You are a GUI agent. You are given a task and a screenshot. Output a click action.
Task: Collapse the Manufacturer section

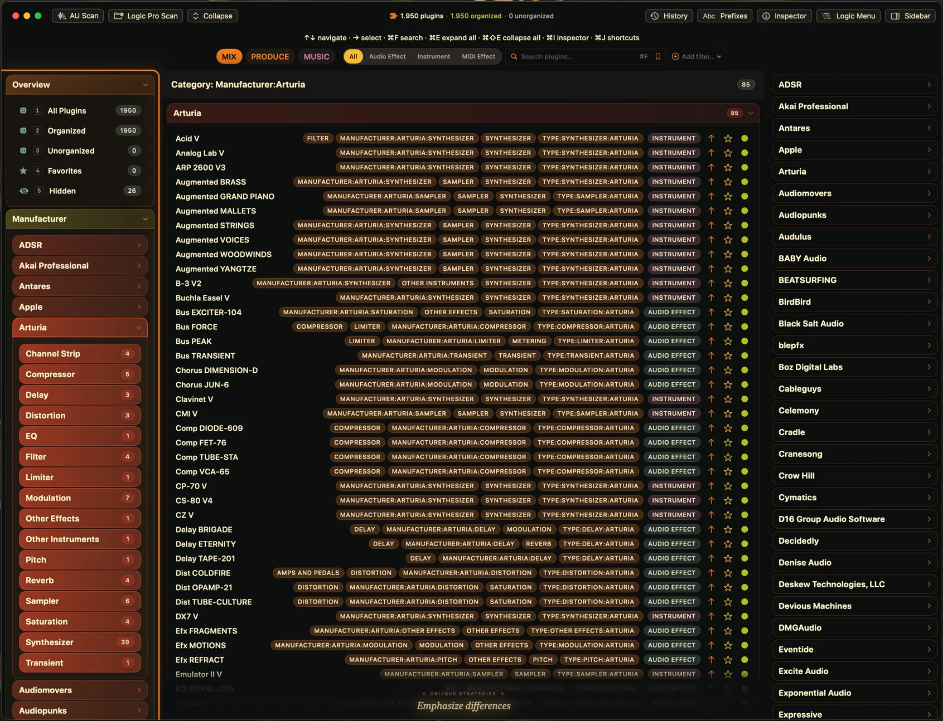click(x=146, y=220)
